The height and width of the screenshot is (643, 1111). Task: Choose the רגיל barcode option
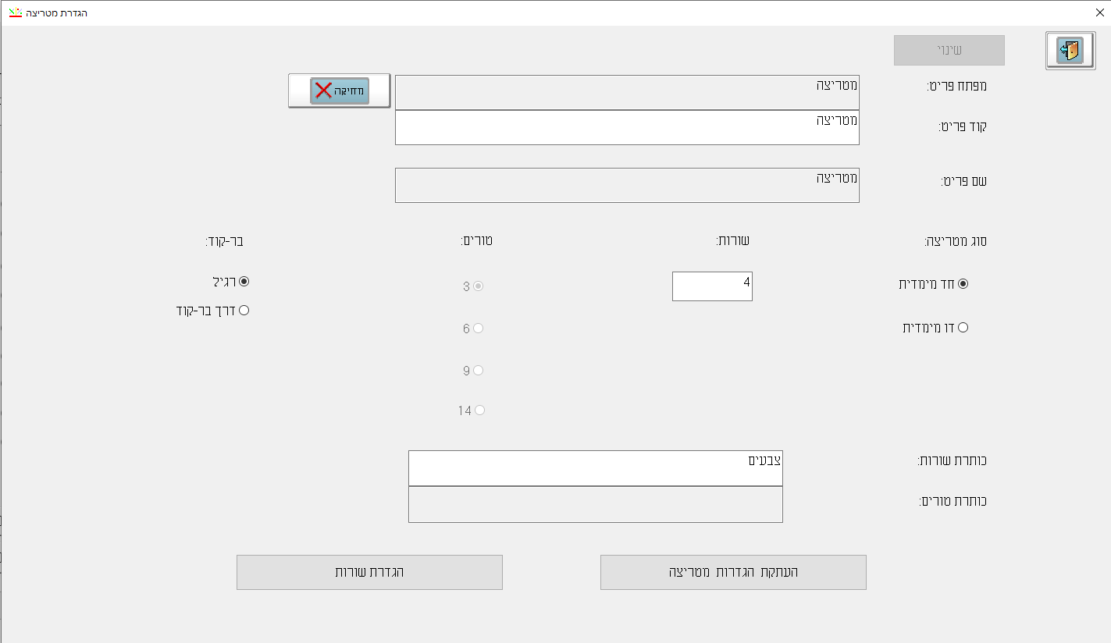(244, 281)
